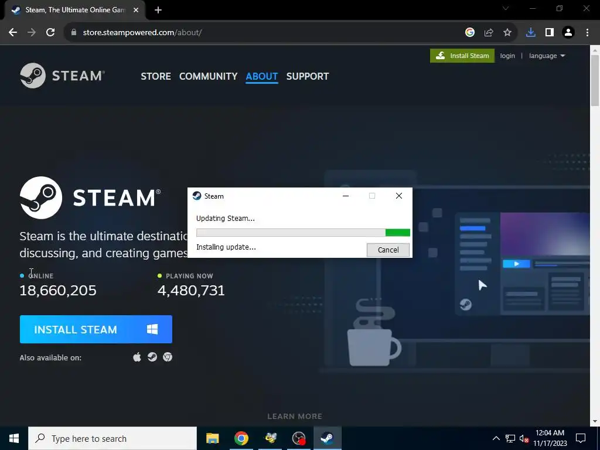Share this page via the share icon

(489, 33)
